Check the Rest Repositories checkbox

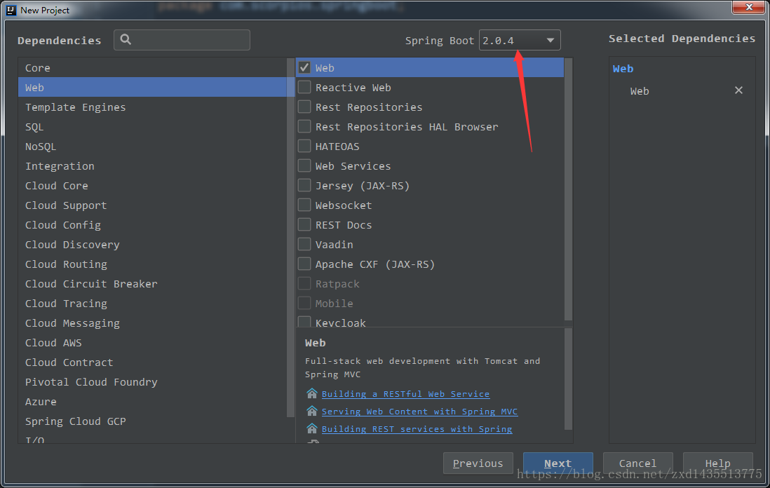tap(304, 107)
